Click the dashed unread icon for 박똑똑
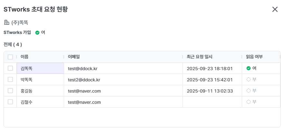Viewport: 284px width, 130px height. coord(248,79)
